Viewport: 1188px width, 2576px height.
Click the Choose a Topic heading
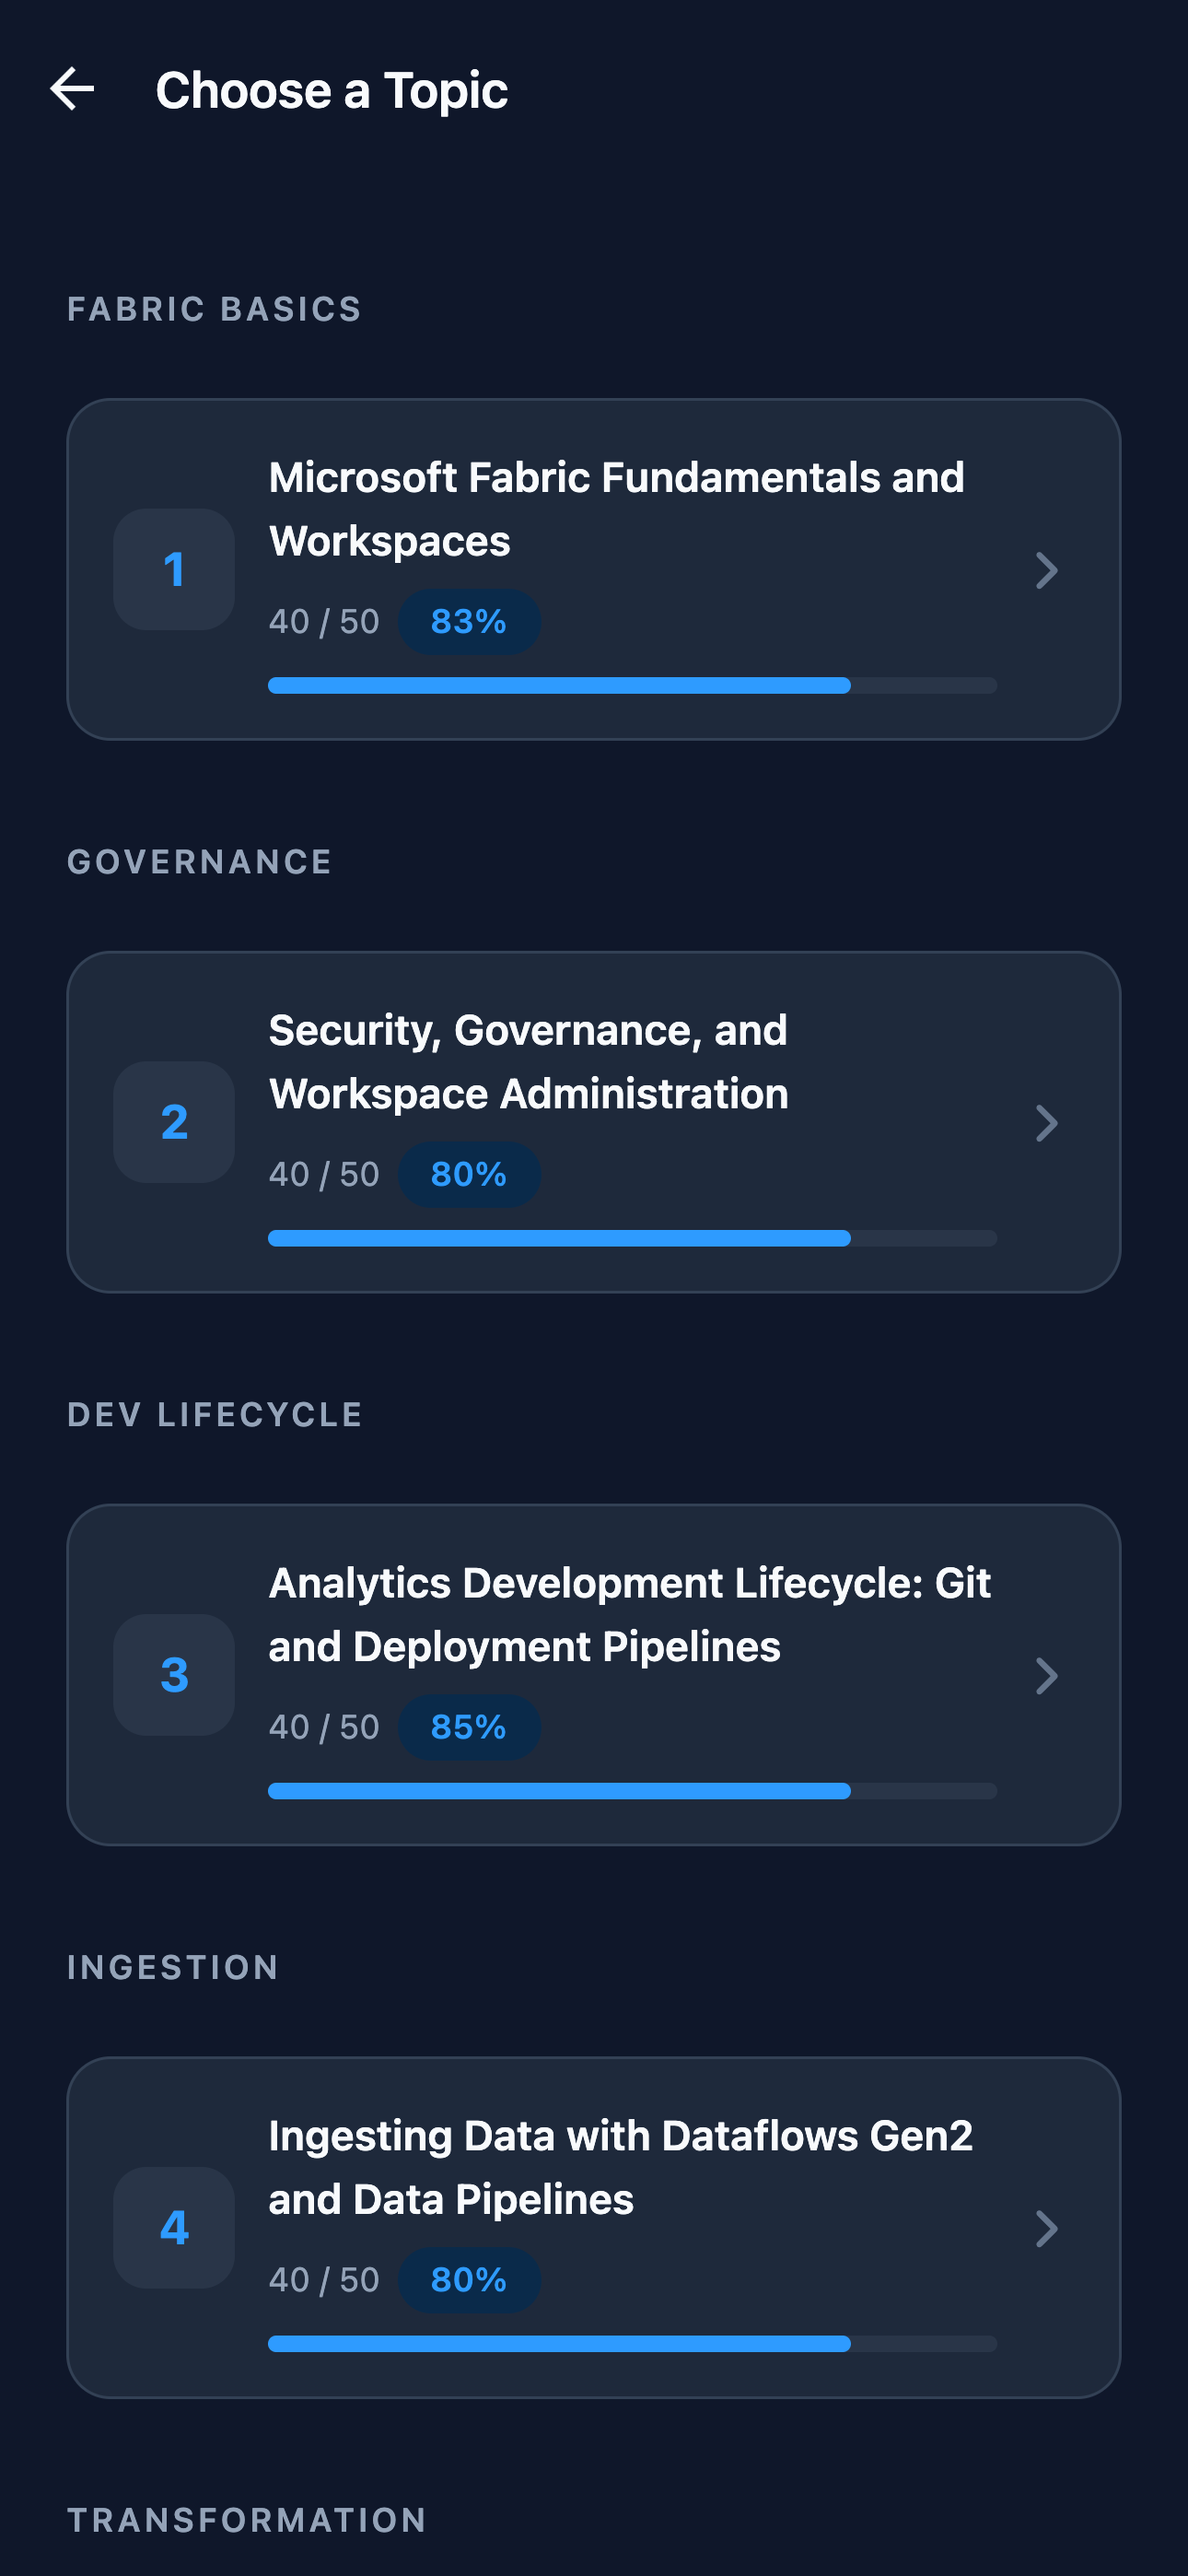pos(332,91)
